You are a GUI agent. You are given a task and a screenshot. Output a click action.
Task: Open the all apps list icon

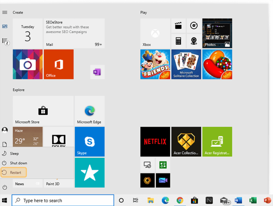click(x=5, y=42)
